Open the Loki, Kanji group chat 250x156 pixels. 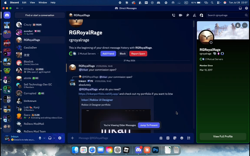[x=40, y=108]
